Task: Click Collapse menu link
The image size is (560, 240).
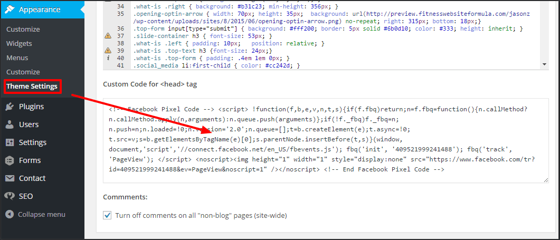Action: (x=41, y=214)
